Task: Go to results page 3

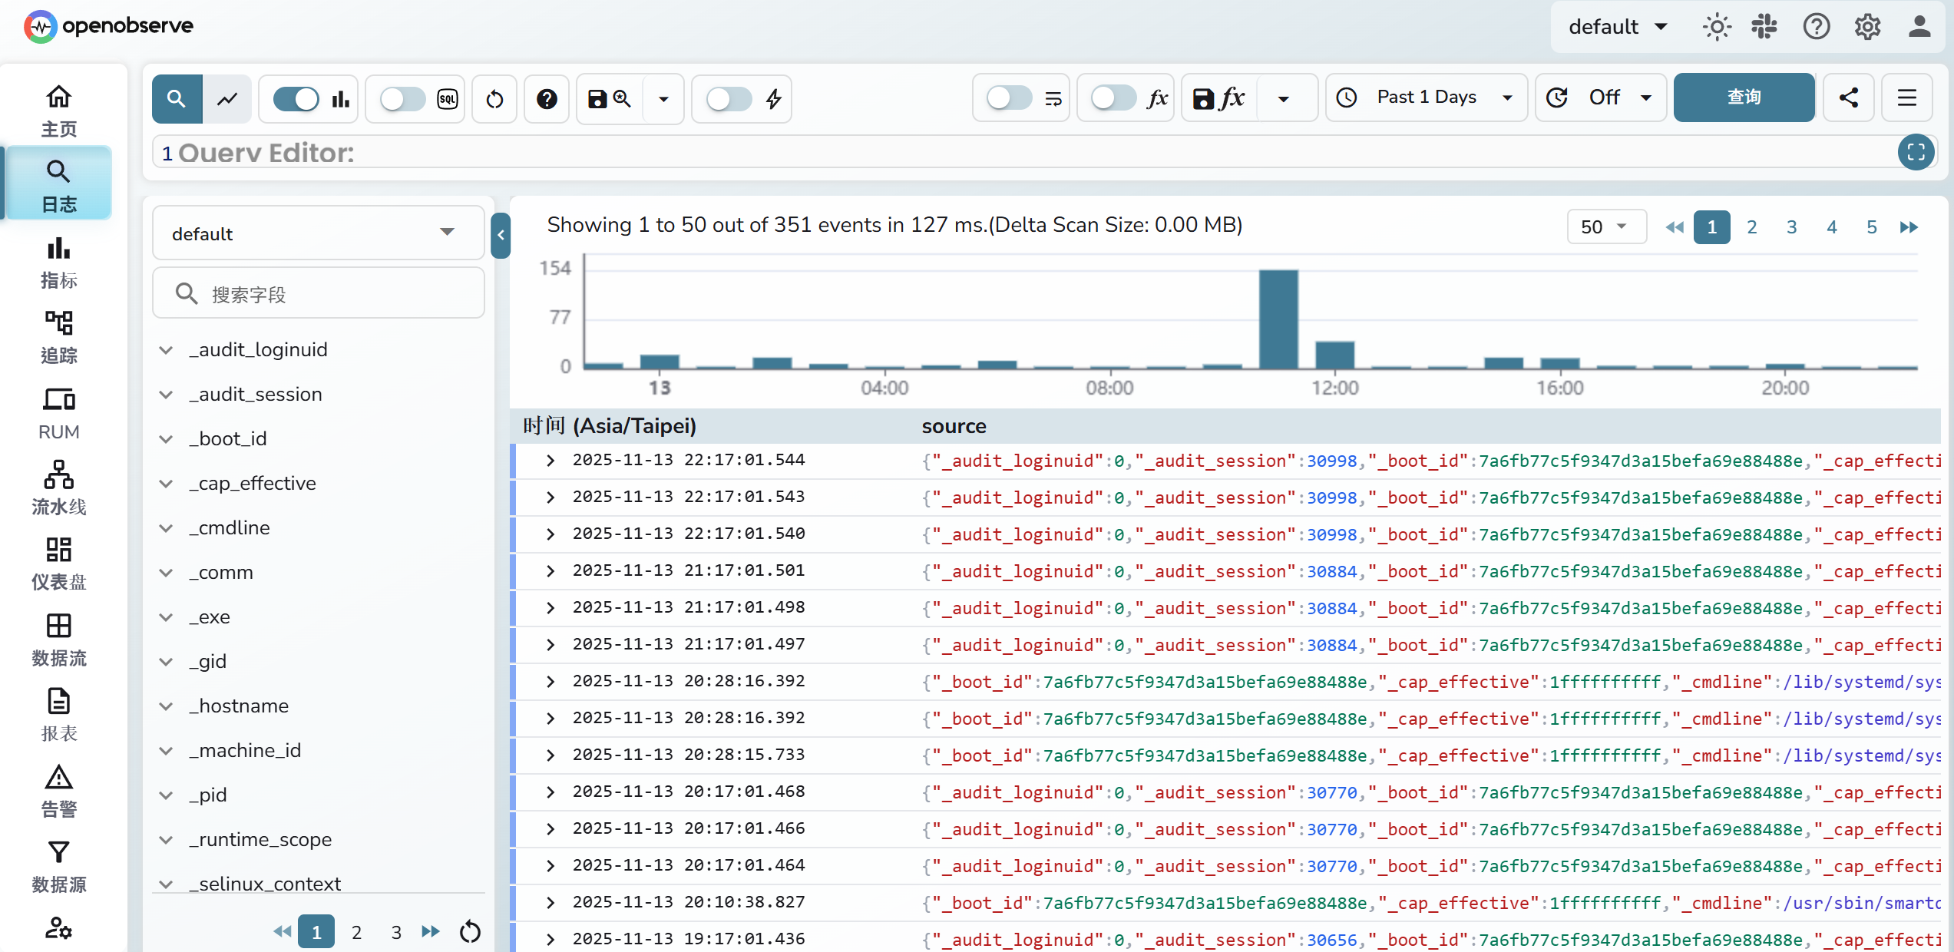Action: (1791, 227)
